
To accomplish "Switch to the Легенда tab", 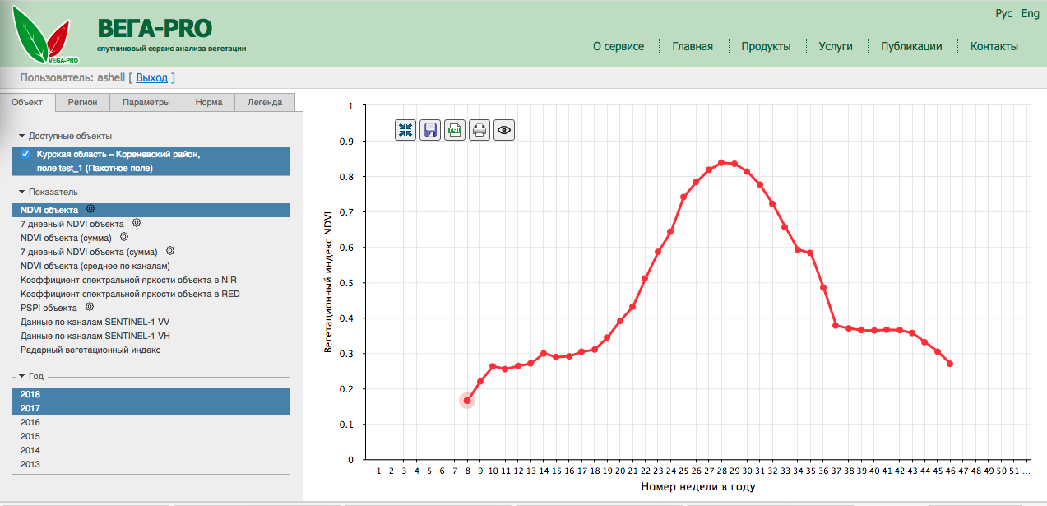I will (263, 102).
